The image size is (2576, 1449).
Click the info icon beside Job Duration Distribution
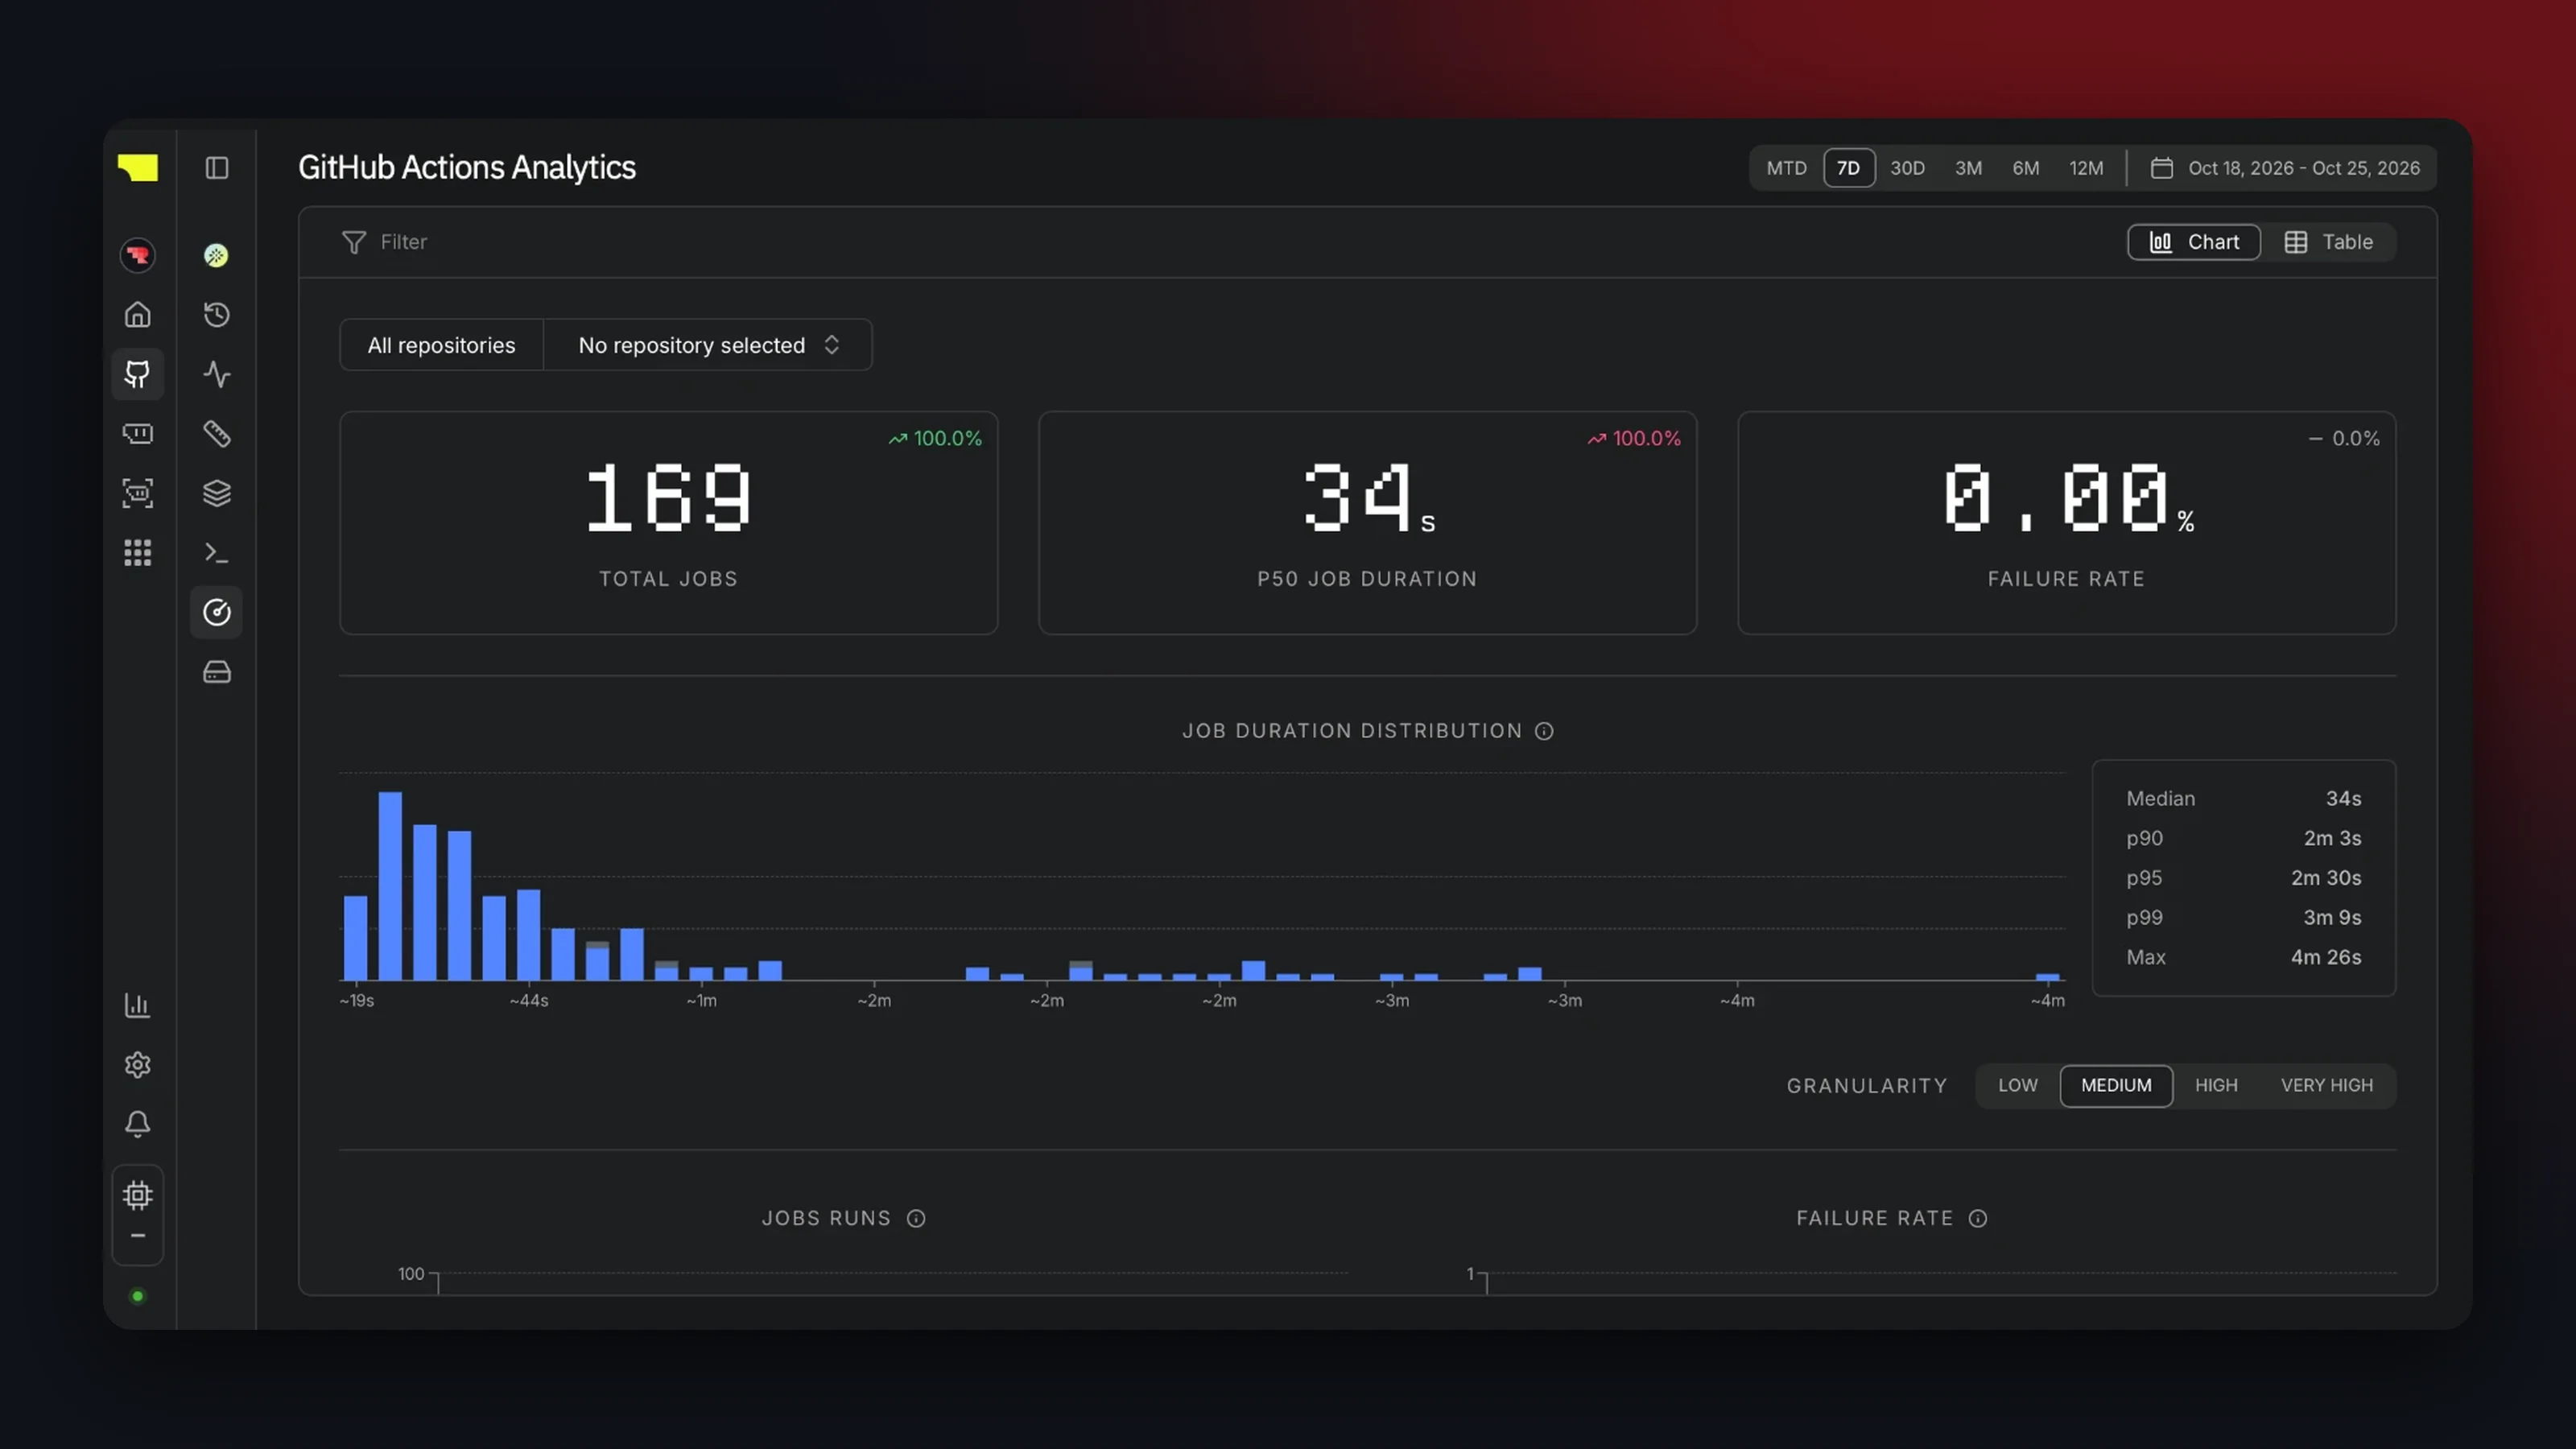click(1544, 731)
